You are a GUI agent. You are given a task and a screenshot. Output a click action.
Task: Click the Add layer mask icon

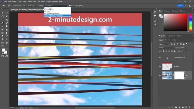[176, 107]
